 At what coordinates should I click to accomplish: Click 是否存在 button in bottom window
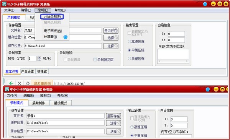[113, 116]
